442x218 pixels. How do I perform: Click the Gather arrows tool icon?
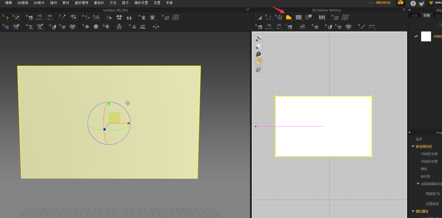[x=156, y=27]
